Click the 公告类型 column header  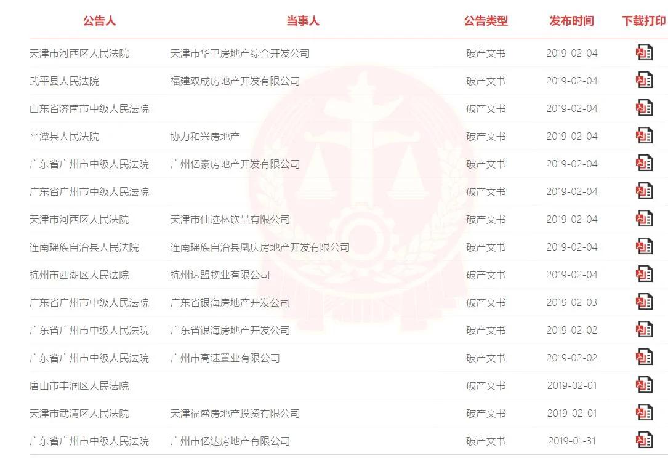point(486,21)
